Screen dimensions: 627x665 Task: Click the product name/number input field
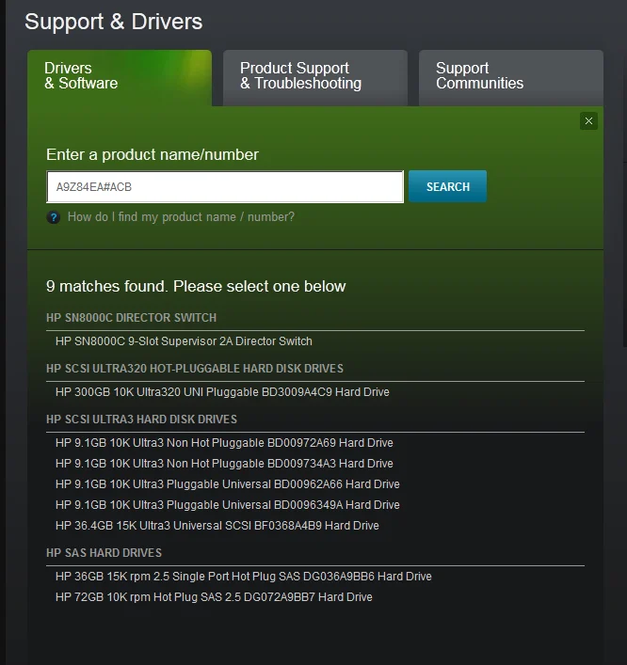pyautogui.click(x=225, y=187)
